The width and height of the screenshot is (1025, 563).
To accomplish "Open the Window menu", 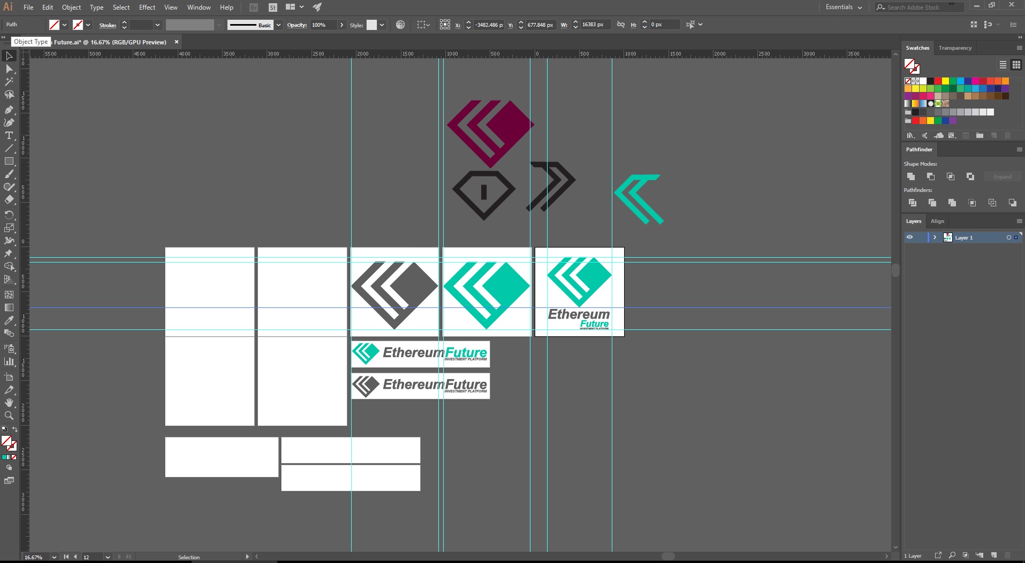I will [199, 7].
